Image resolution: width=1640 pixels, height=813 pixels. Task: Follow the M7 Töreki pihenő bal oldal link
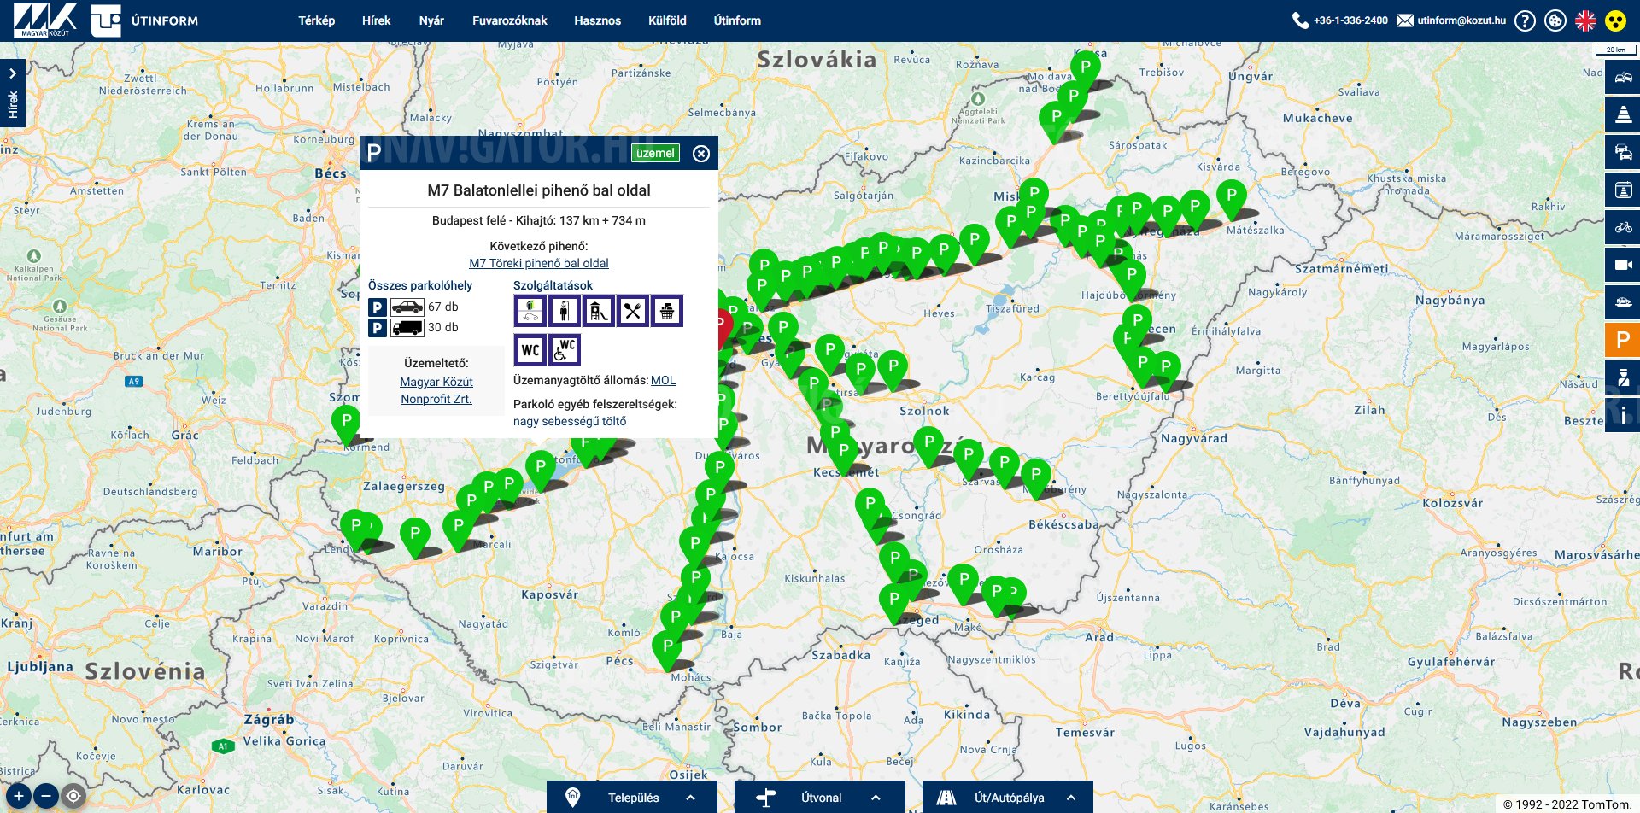pos(538,263)
